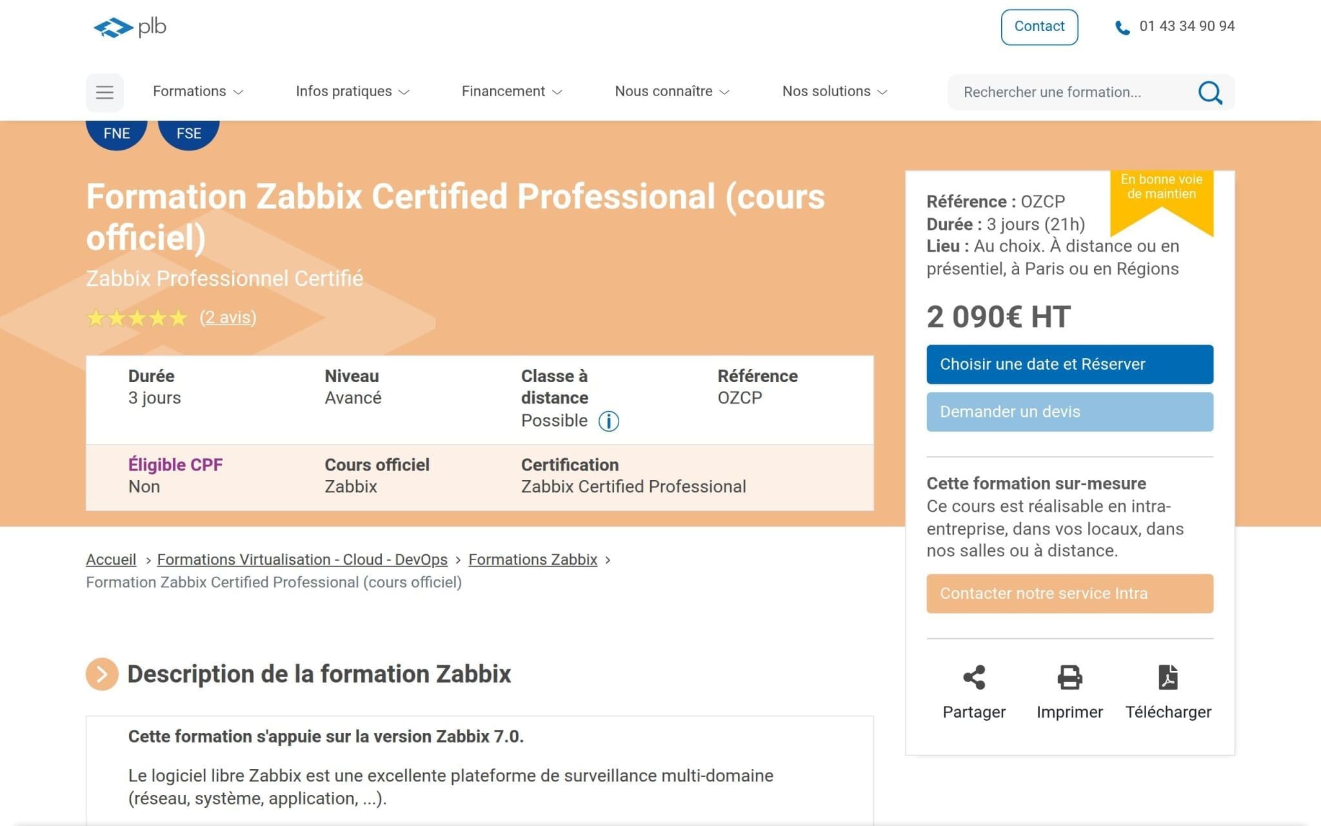This screenshot has height=826, width=1321.
Task: Click the orange arrow icon beside Description
Action: click(102, 674)
